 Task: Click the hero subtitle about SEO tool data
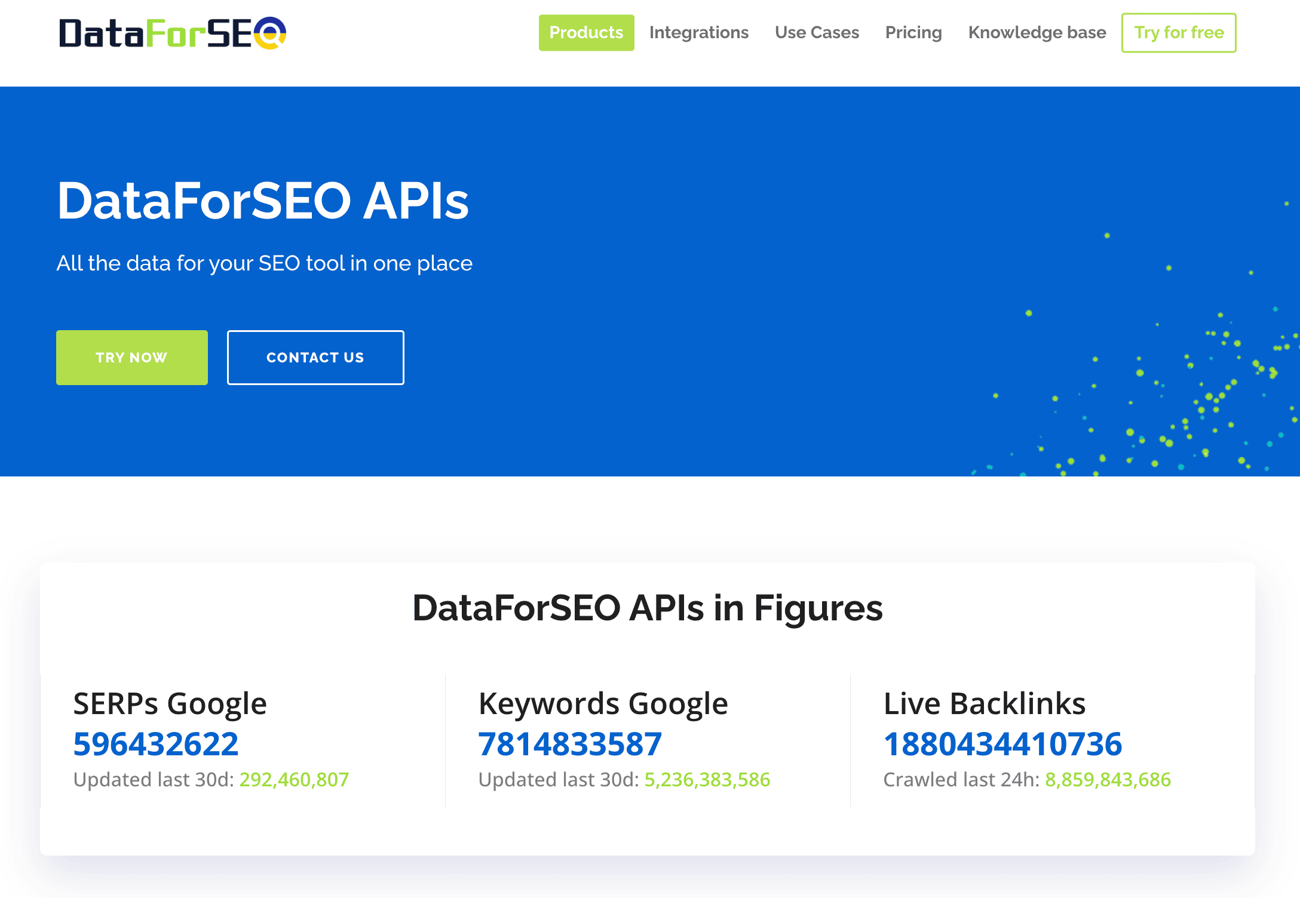coord(264,263)
